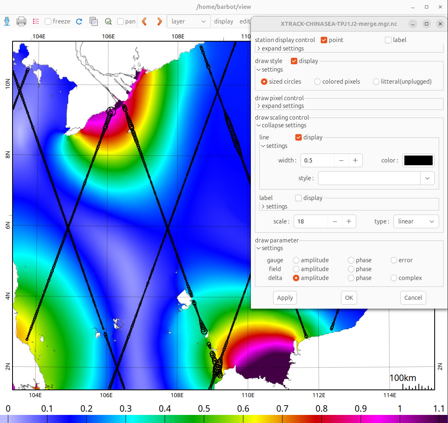The width and height of the screenshot is (448, 423).
Task: Toggle draw style display checkbox
Action: (294, 61)
